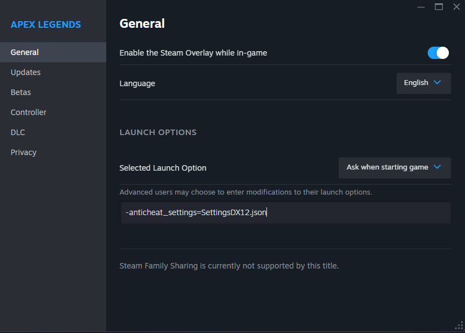
Task: Go to the Controller settings tab
Action: pyautogui.click(x=28, y=112)
